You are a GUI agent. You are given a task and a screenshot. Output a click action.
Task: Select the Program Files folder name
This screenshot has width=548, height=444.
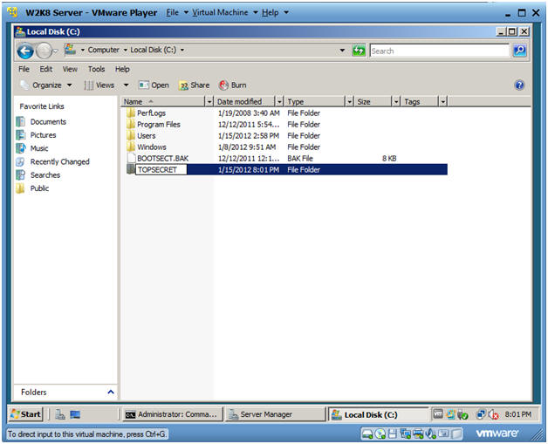158,125
